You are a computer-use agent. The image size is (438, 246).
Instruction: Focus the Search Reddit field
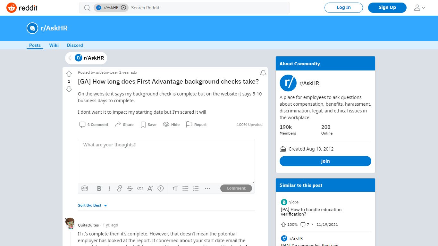[208, 8]
